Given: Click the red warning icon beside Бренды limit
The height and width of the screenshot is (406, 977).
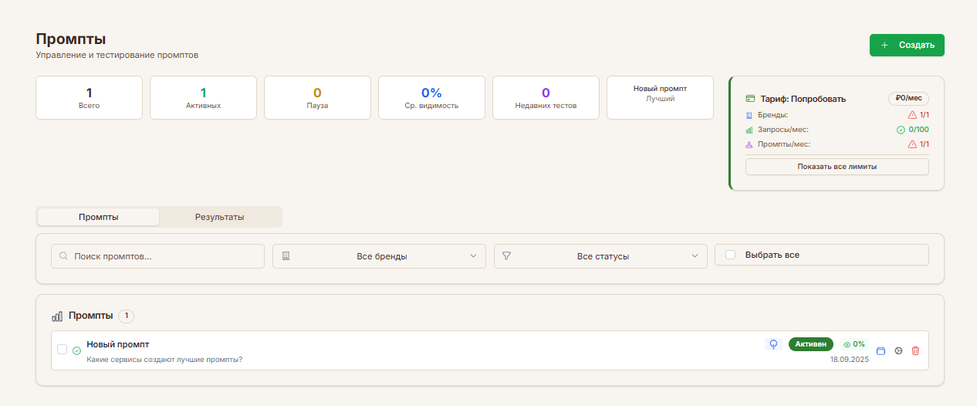Looking at the screenshot, I should 912,115.
